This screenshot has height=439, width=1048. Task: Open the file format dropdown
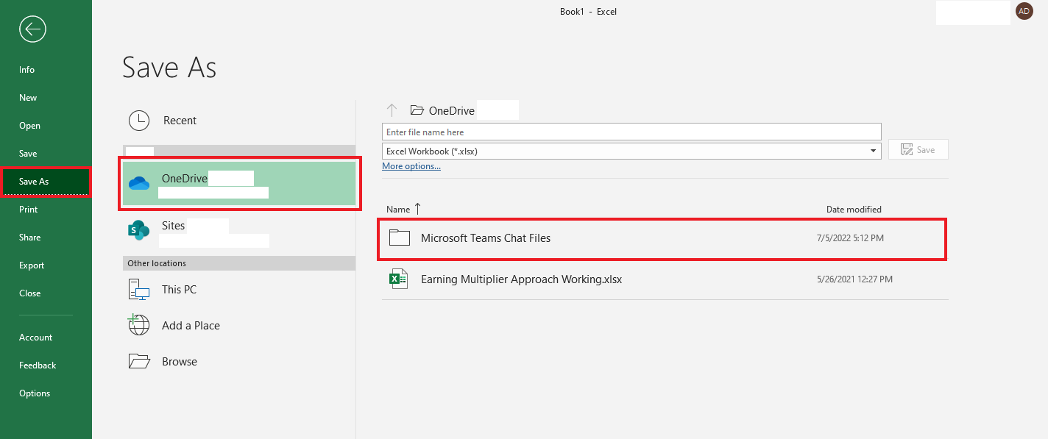(873, 151)
